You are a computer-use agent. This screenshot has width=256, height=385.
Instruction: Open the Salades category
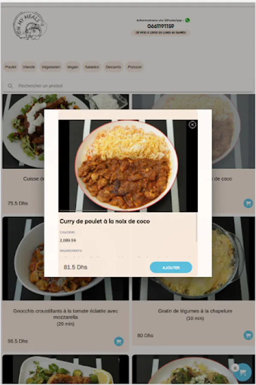(92, 67)
